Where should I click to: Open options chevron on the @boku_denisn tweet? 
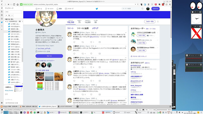[126, 71]
